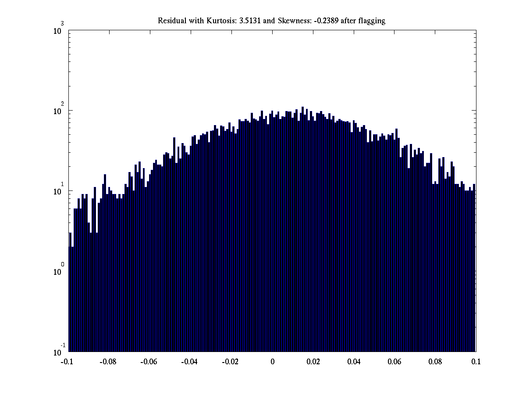Click the x-axis label 0
526x395 pixels.
(x=273, y=362)
